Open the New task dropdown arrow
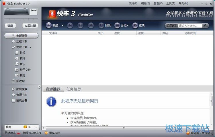 [x=62, y=26]
